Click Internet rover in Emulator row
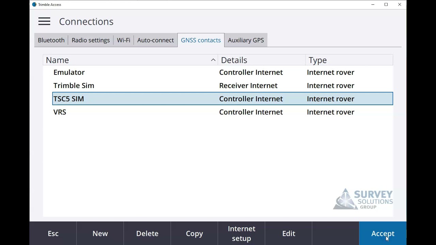Viewport: 436px width, 245px height. pyautogui.click(x=330, y=72)
